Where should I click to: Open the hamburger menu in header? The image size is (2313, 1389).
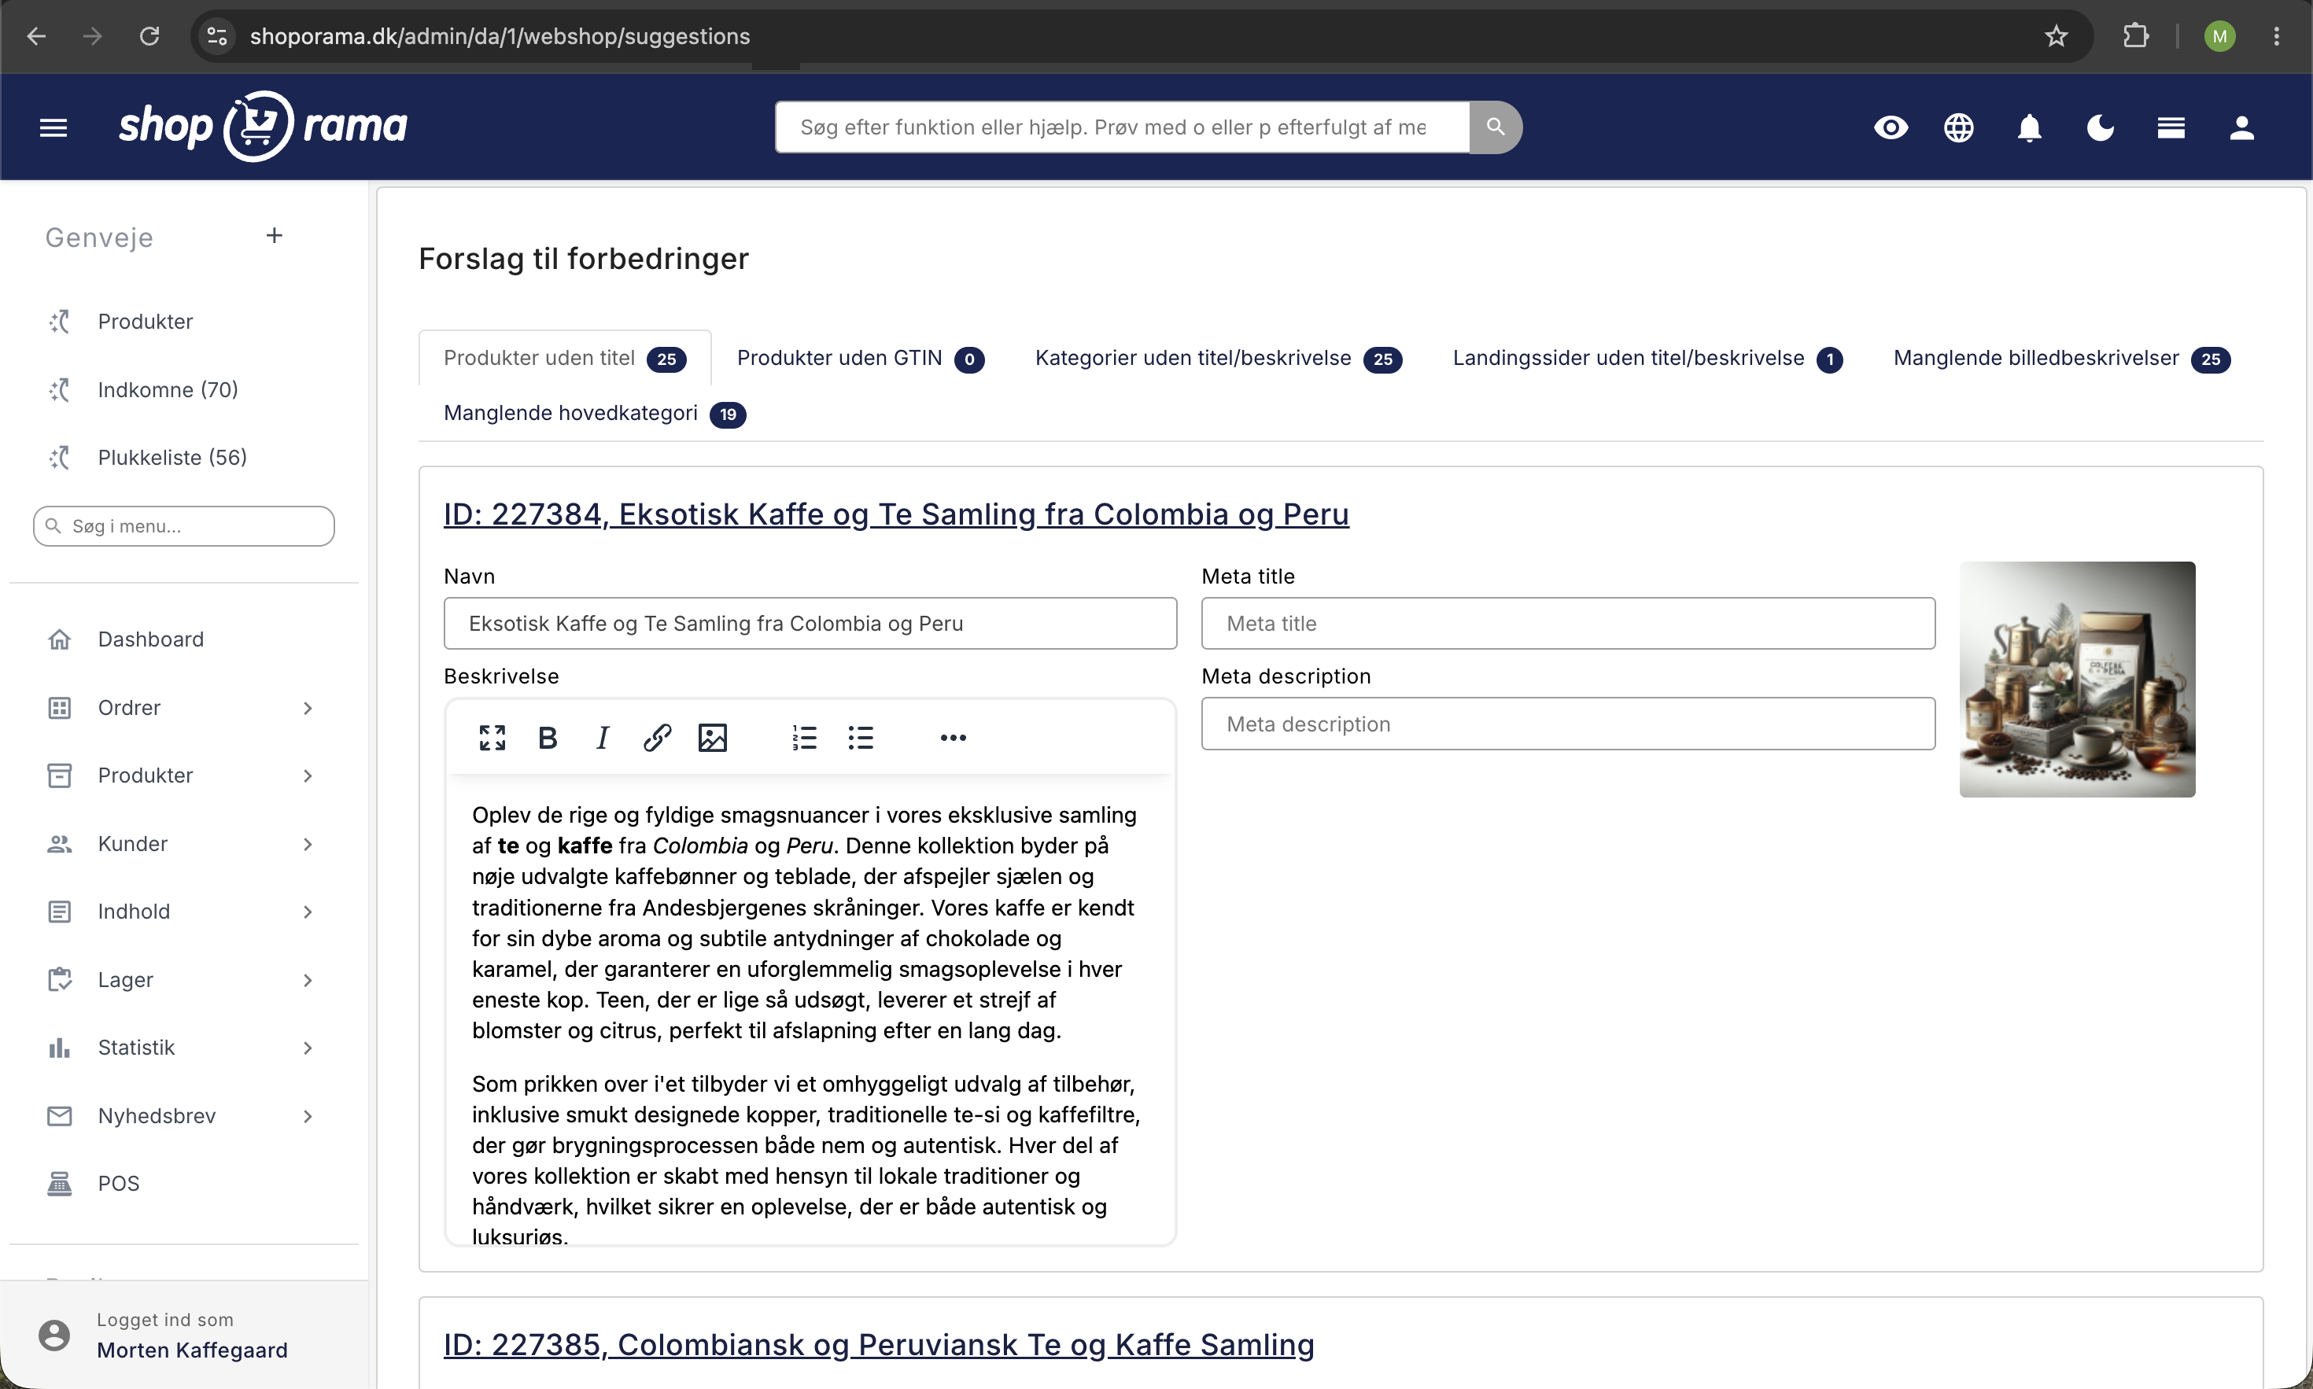tap(53, 127)
